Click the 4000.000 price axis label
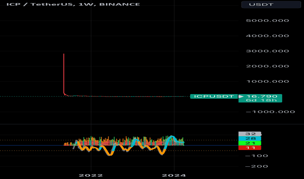The height and width of the screenshot is (179, 304). [267, 36]
